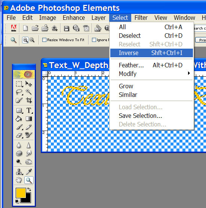Screen dimensions: 206x208
Task: Select the Eraser tool
Action: (19, 135)
